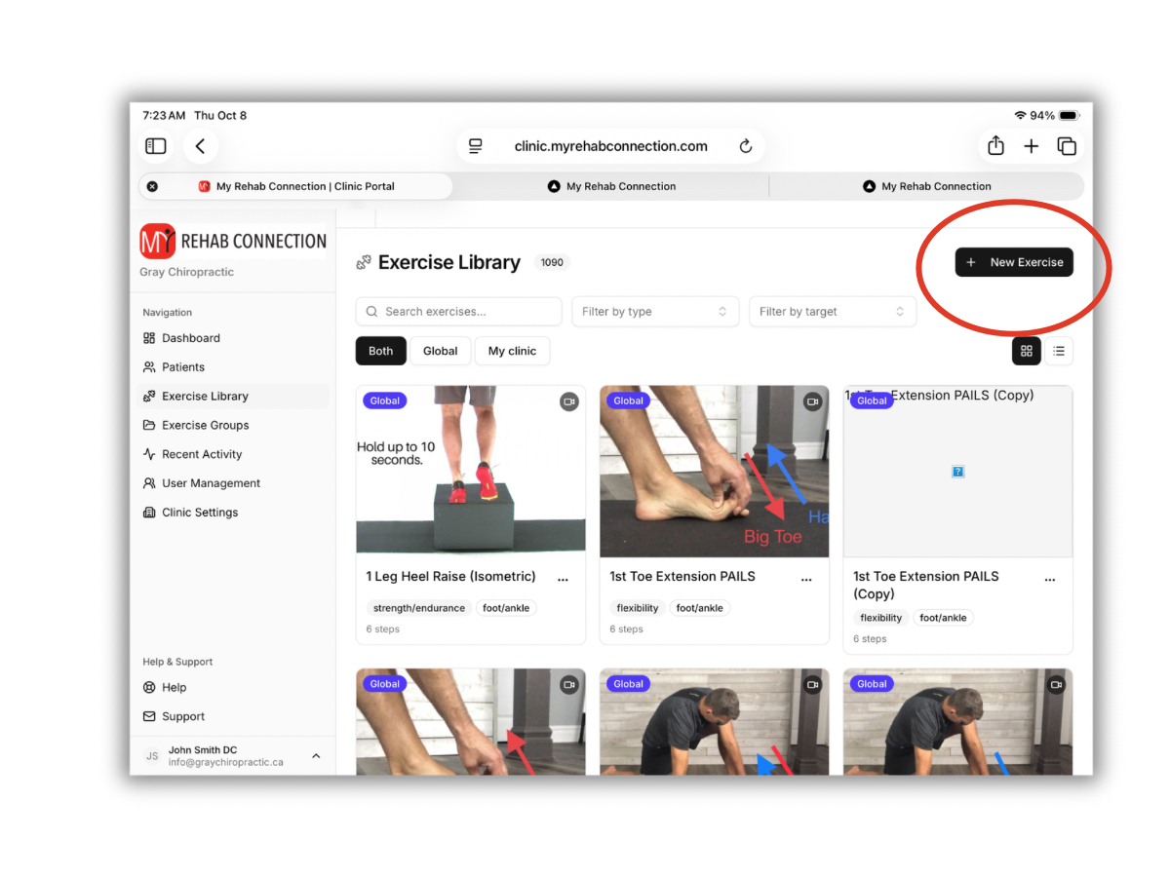
Task: Open the 1st Toe Extension PAILS thumbnail with Big Toe
Action: tap(715, 472)
